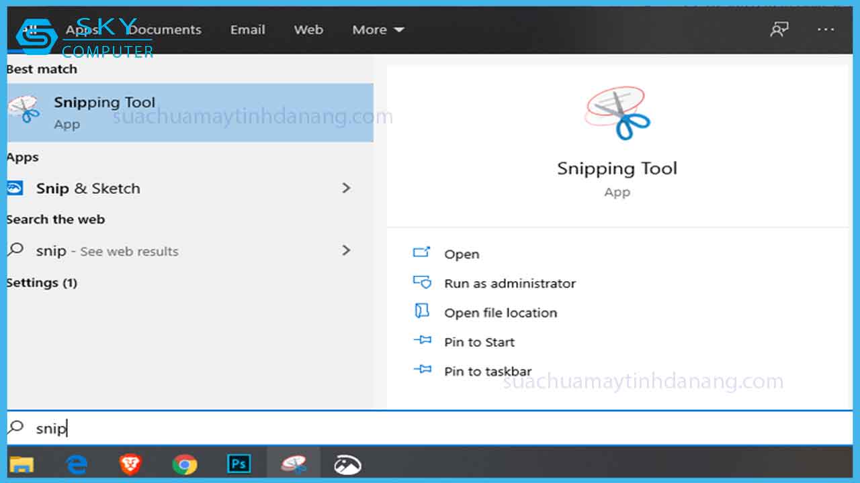Open the three-dots options menu
The width and height of the screenshot is (860, 483).
[826, 30]
